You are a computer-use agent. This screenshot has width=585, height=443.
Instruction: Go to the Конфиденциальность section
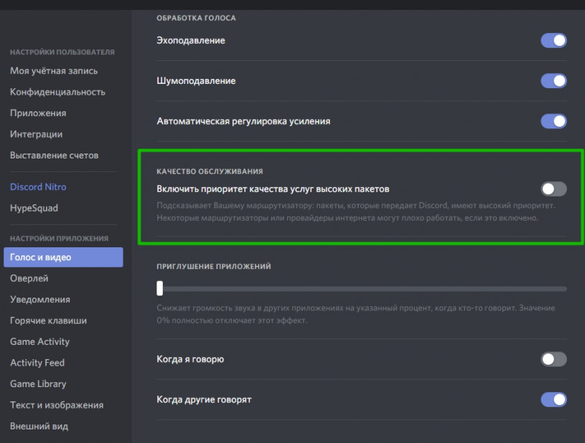[x=57, y=92]
